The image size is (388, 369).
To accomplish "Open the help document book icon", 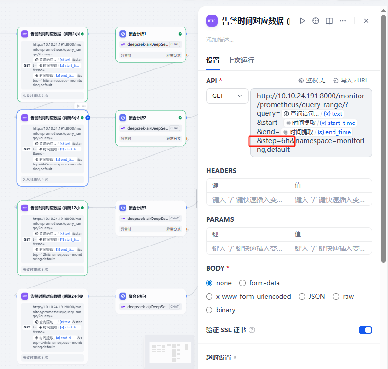I will pos(329,21).
